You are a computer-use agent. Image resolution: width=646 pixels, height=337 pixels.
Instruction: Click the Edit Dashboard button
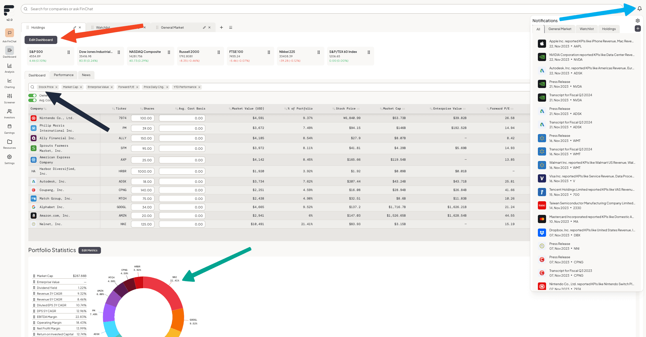click(x=41, y=40)
